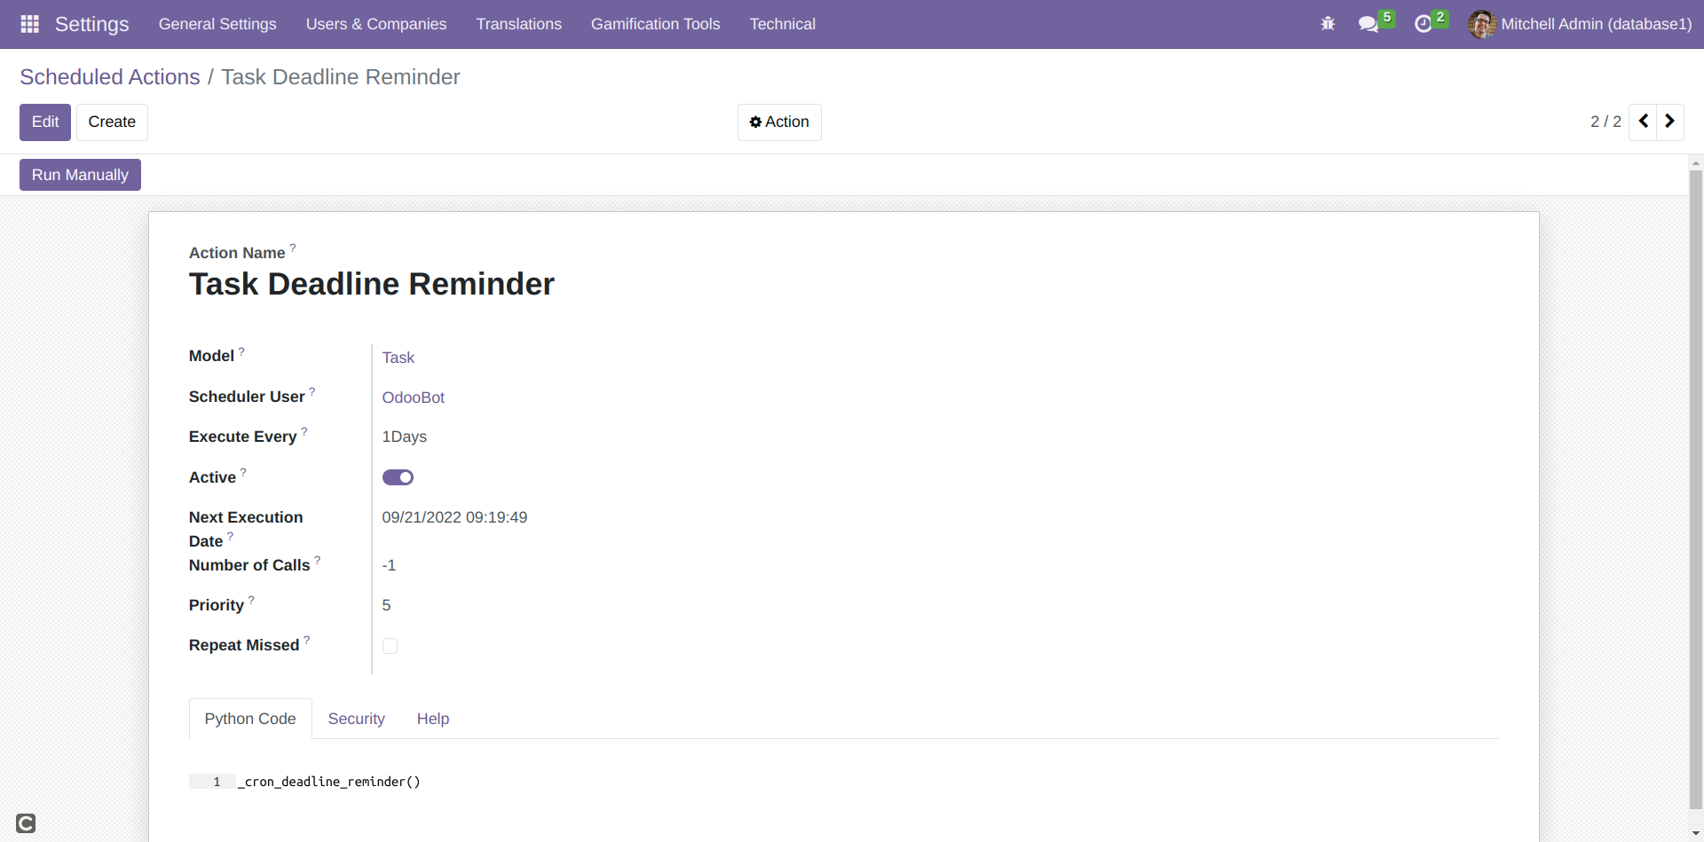Switch to Help tab

(x=433, y=719)
